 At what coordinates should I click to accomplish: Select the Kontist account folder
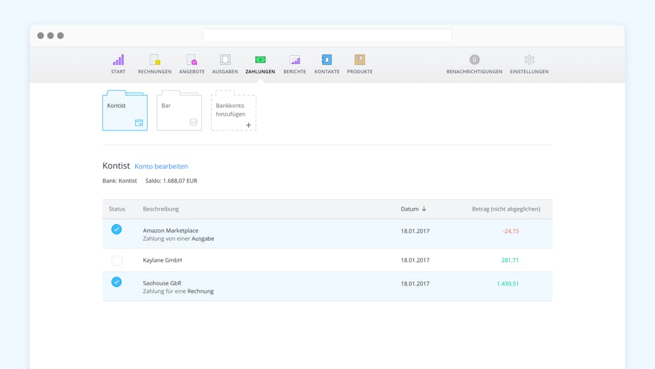coord(125,110)
